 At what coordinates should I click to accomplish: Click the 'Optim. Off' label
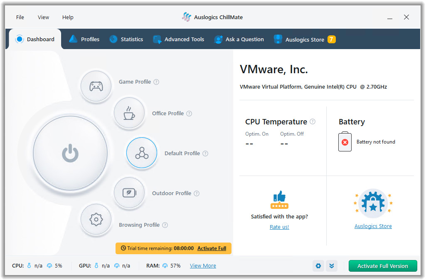click(292, 134)
